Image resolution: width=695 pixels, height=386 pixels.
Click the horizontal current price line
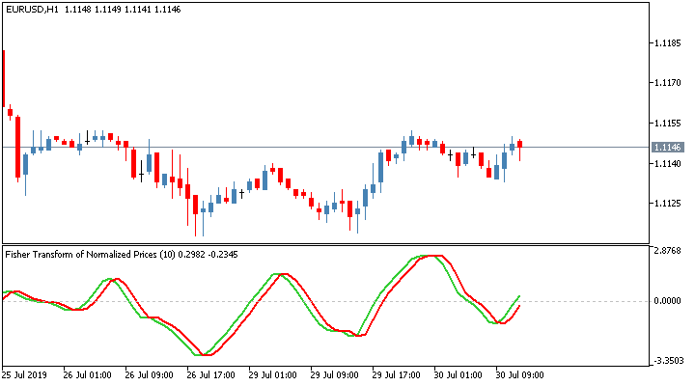326,147
